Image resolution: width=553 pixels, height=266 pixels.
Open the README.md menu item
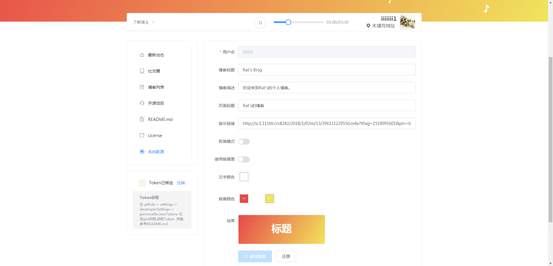point(160,119)
